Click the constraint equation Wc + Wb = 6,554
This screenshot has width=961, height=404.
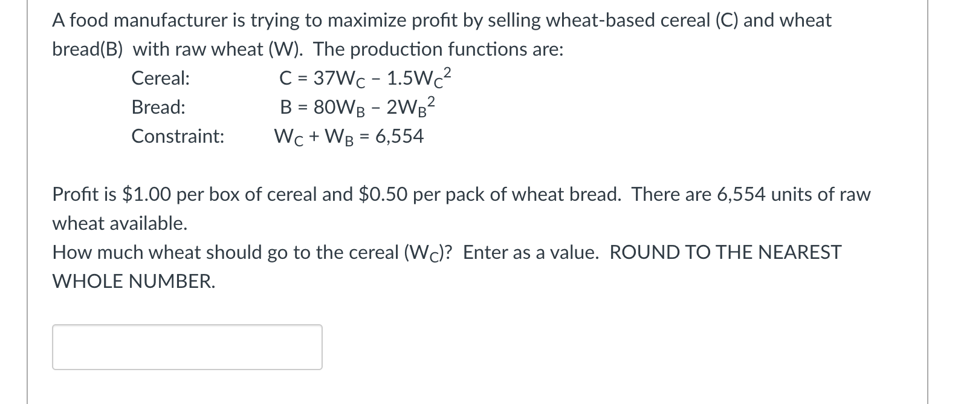click(x=349, y=137)
